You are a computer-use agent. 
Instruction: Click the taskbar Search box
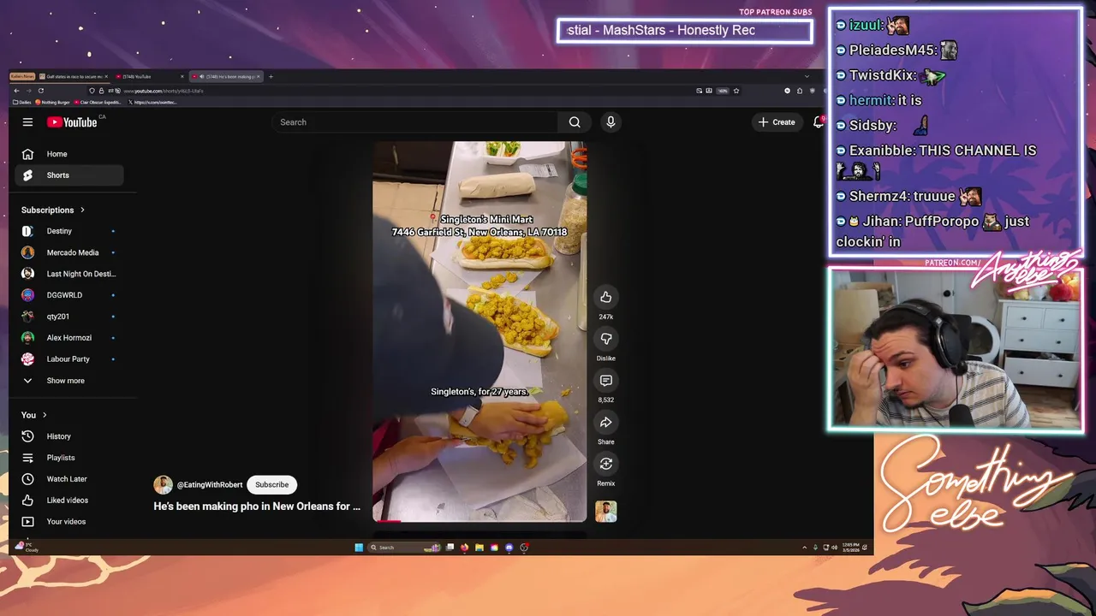[404, 548]
